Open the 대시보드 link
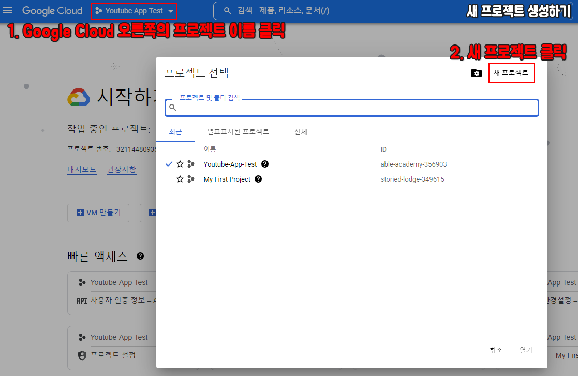 click(82, 170)
